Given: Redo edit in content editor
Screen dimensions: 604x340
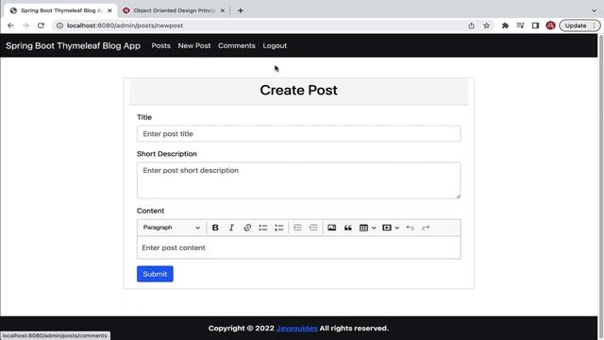Looking at the screenshot, I should [426, 228].
